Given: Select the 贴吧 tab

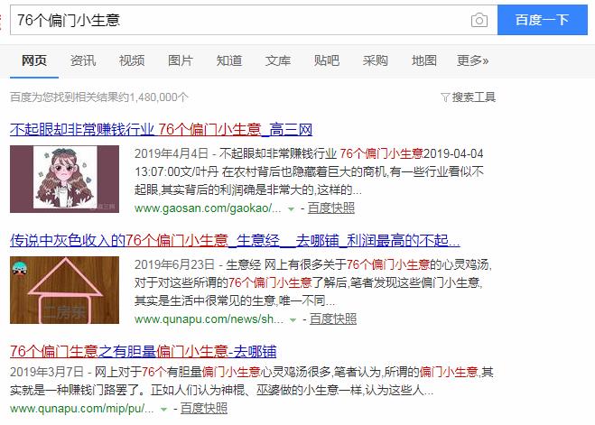Looking at the screenshot, I should pos(326,60).
